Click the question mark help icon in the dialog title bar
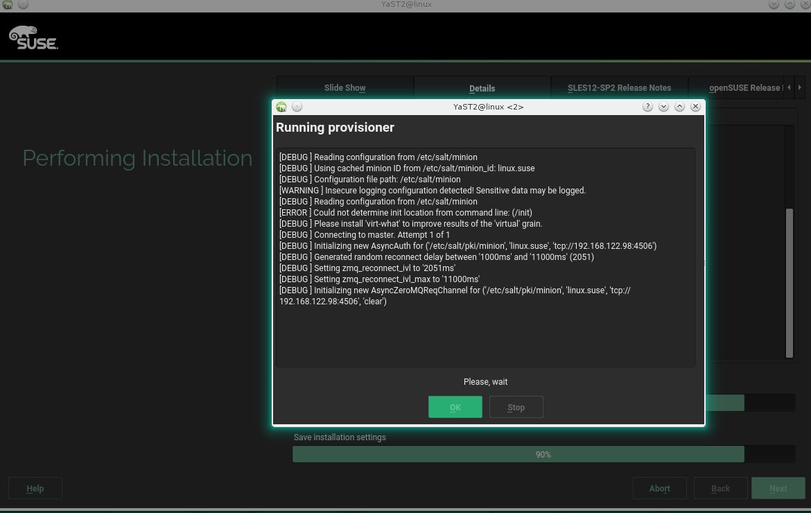The width and height of the screenshot is (811, 513). (647, 107)
